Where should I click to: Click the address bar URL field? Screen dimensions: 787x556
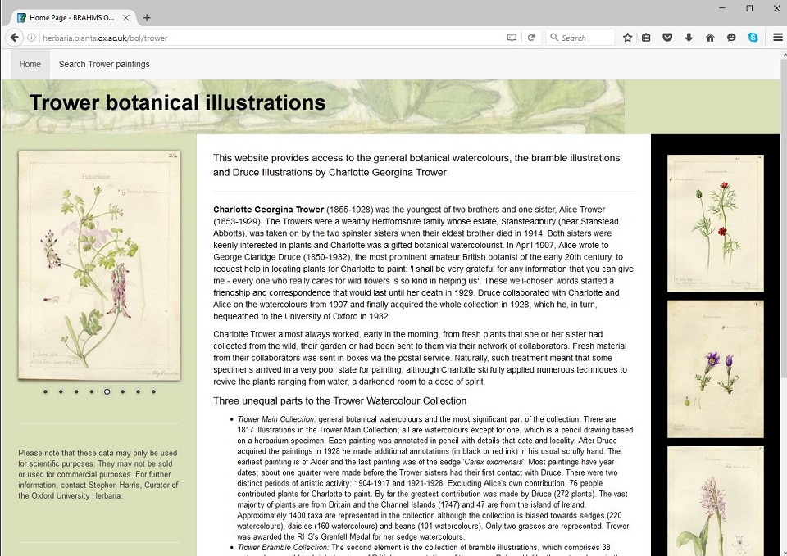[271, 38]
